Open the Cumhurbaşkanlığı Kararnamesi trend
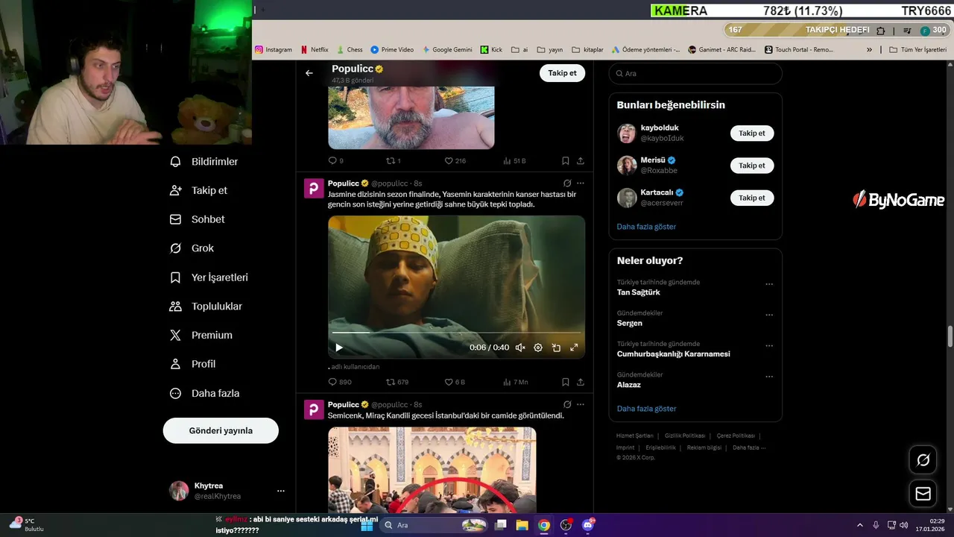 point(673,354)
